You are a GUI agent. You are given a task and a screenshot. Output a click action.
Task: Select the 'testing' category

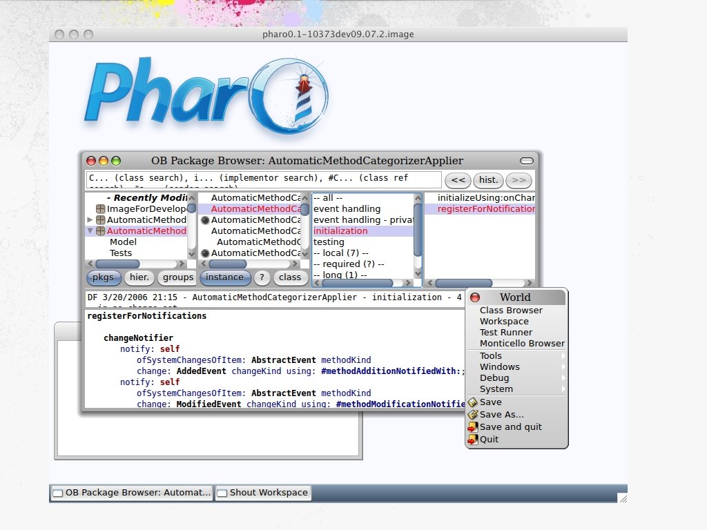(363, 242)
